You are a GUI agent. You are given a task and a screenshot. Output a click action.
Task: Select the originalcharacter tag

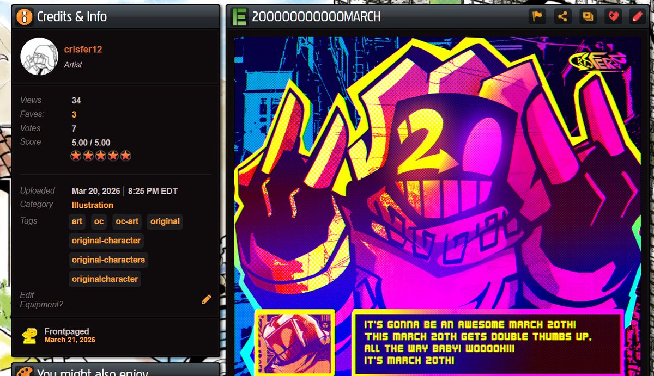pos(105,279)
